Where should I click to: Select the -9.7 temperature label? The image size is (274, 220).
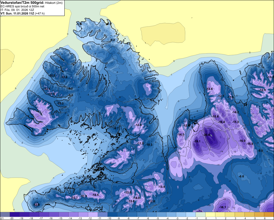tap(116, 128)
